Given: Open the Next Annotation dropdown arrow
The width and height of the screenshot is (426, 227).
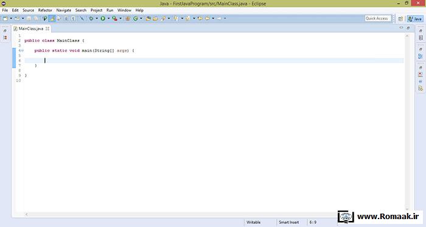Looking at the screenshot, I should click(182, 18).
